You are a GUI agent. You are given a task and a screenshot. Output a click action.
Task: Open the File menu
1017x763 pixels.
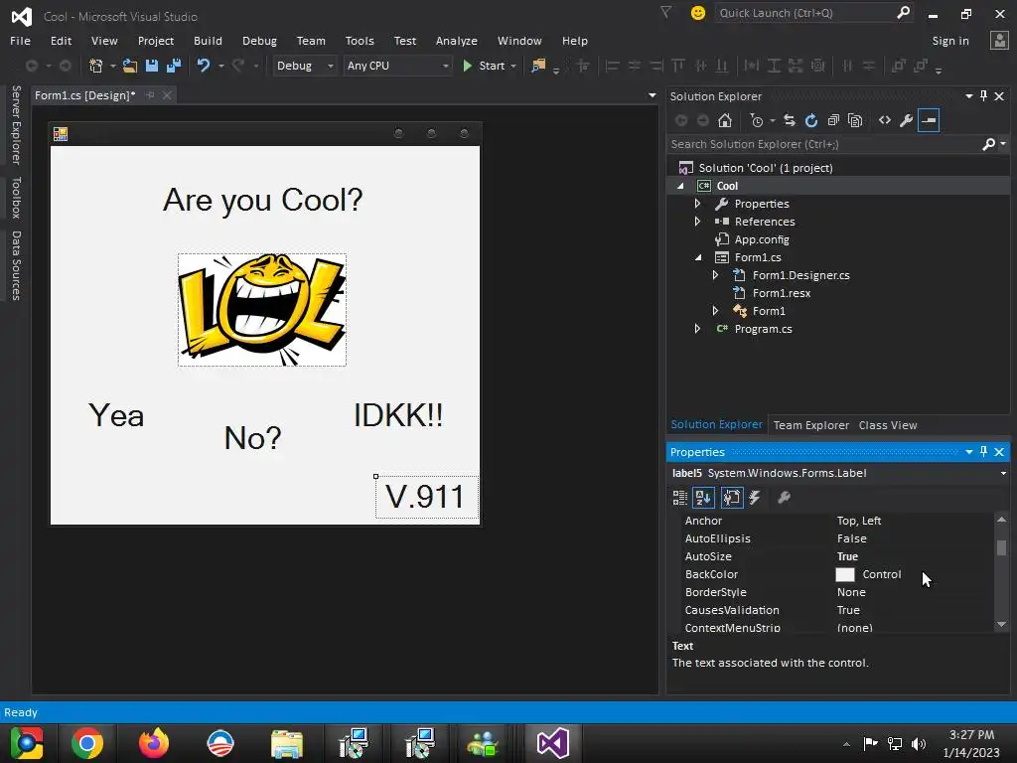click(x=20, y=40)
